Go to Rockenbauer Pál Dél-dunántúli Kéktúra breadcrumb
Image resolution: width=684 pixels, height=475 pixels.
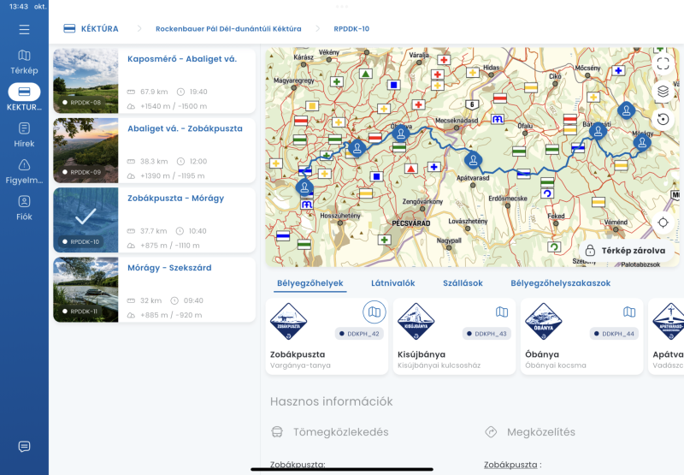228,29
